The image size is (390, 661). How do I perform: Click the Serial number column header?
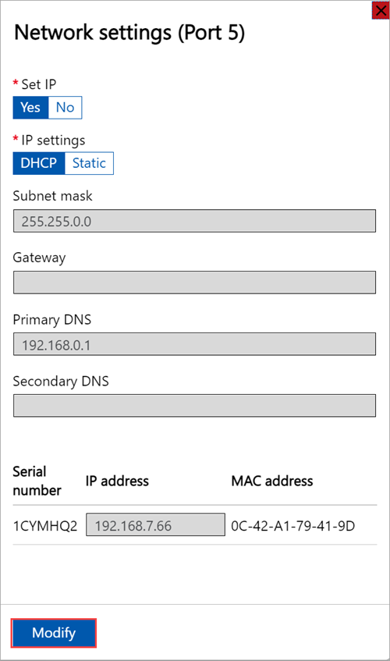click(x=37, y=481)
